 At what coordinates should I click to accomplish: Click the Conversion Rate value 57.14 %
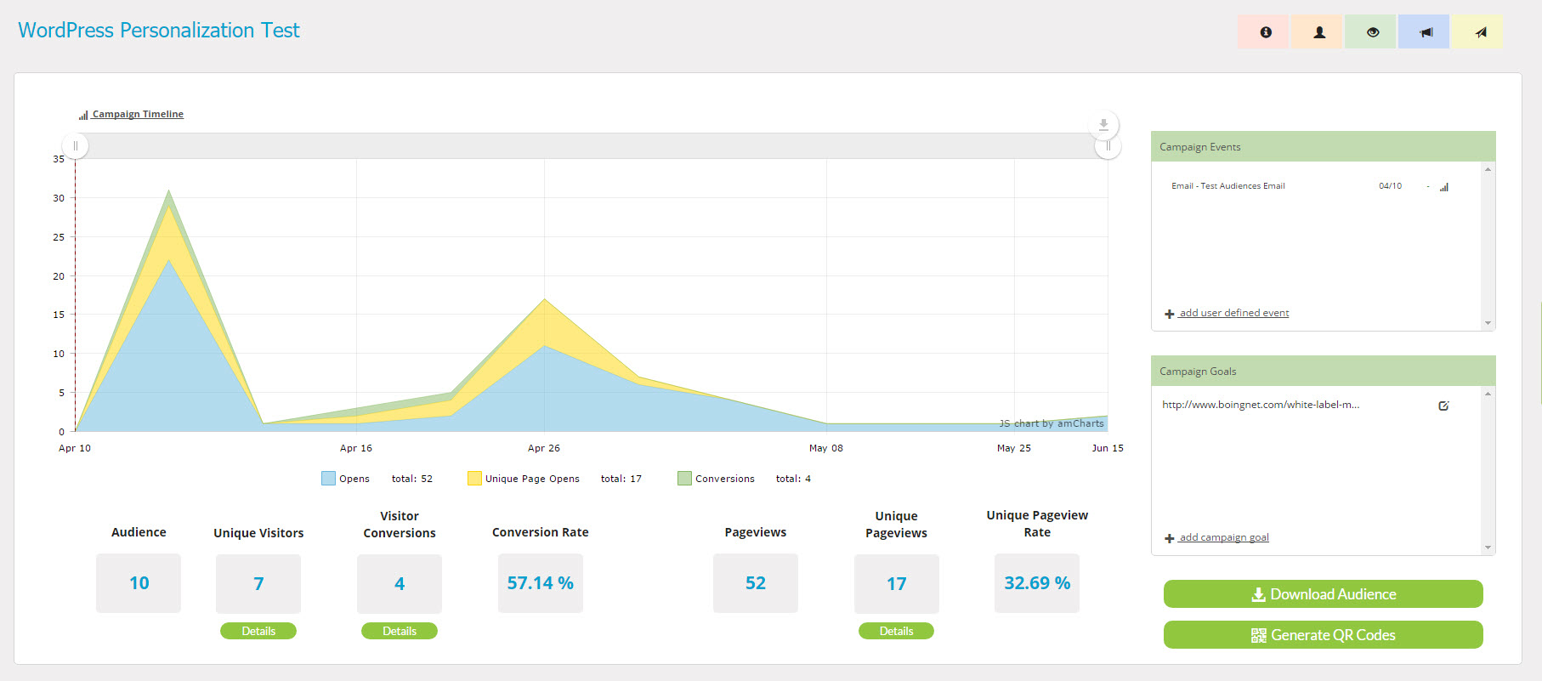pos(541,583)
